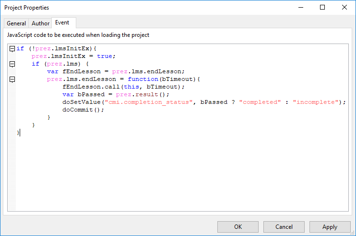Cancel the Project Properties dialog

(284, 227)
